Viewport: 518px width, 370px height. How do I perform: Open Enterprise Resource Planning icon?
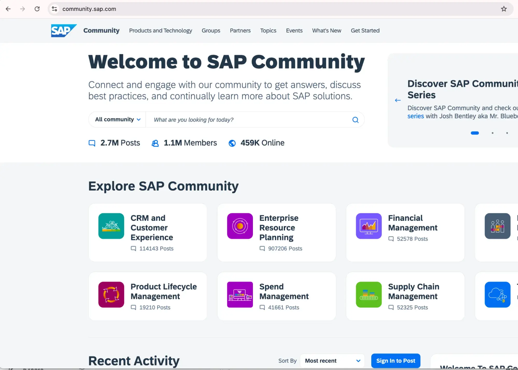(240, 226)
